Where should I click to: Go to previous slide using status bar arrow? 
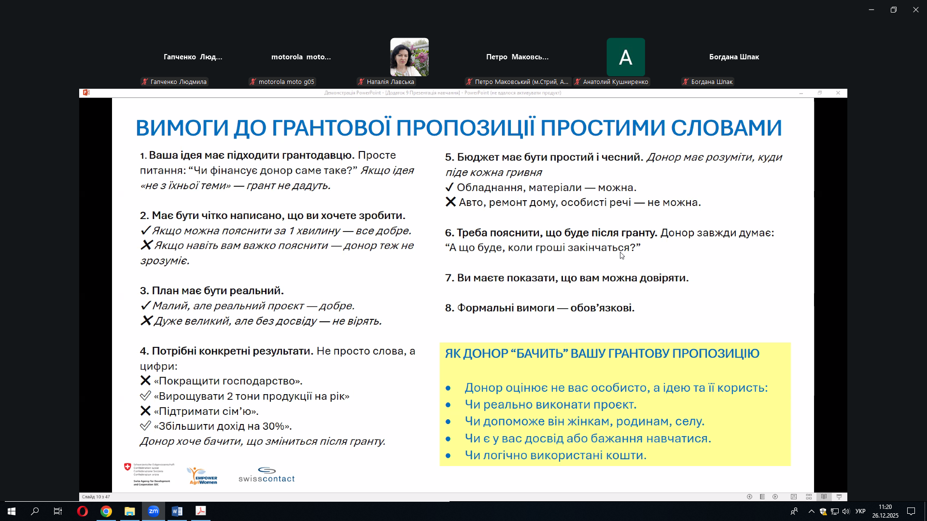[x=749, y=497]
